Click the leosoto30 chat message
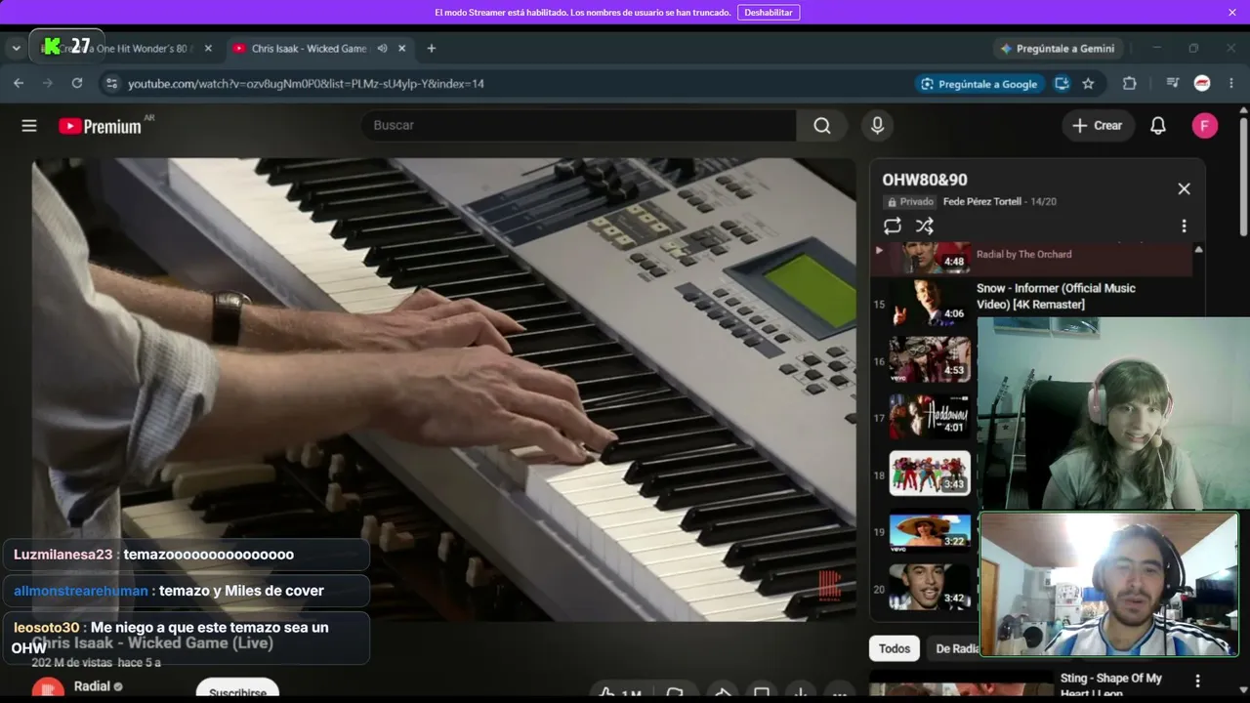The height and width of the screenshot is (703, 1250). (186, 638)
